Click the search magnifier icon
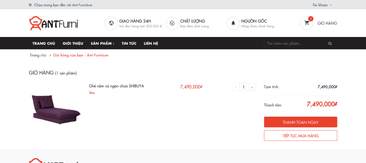Image resolution: width=366 pixels, height=163 pixels. pyautogui.click(x=330, y=43)
